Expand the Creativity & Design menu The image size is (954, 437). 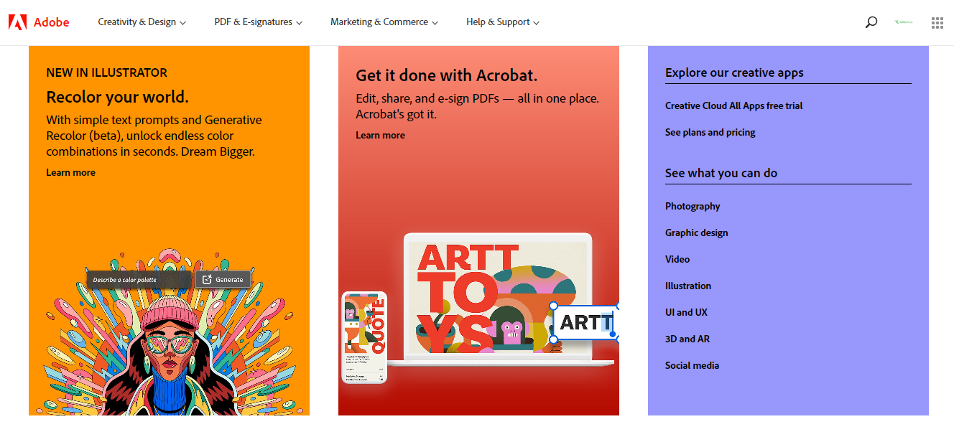[142, 22]
